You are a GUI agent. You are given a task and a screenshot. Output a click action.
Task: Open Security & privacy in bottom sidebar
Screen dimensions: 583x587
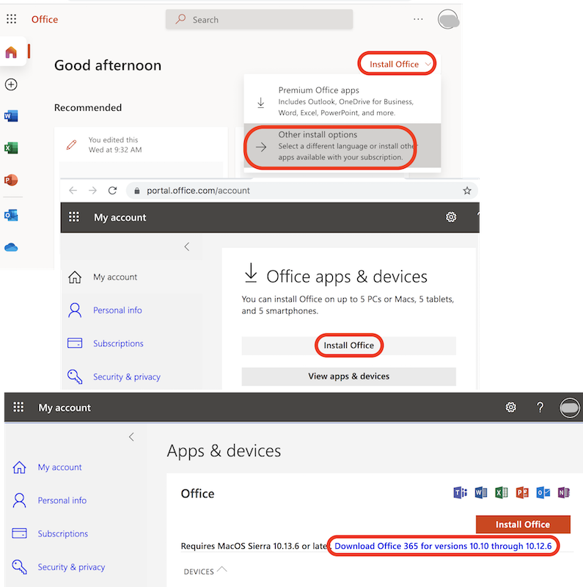click(x=71, y=567)
